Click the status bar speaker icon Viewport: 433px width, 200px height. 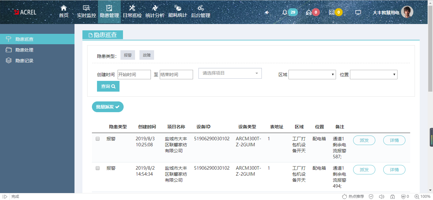382,197
